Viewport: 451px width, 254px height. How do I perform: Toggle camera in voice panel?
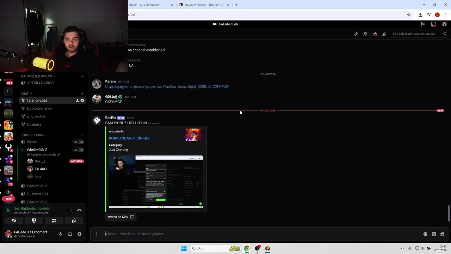(x=14, y=220)
